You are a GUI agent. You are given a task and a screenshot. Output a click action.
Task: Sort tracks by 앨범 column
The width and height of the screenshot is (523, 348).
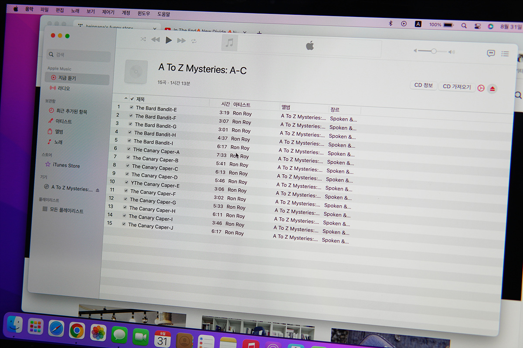(x=286, y=107)
